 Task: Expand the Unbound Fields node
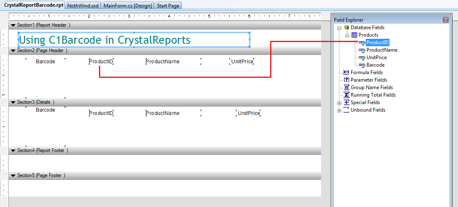tap(339, 110)
